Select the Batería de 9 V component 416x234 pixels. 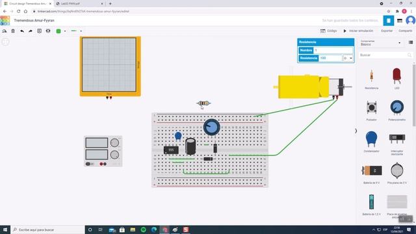371,174
